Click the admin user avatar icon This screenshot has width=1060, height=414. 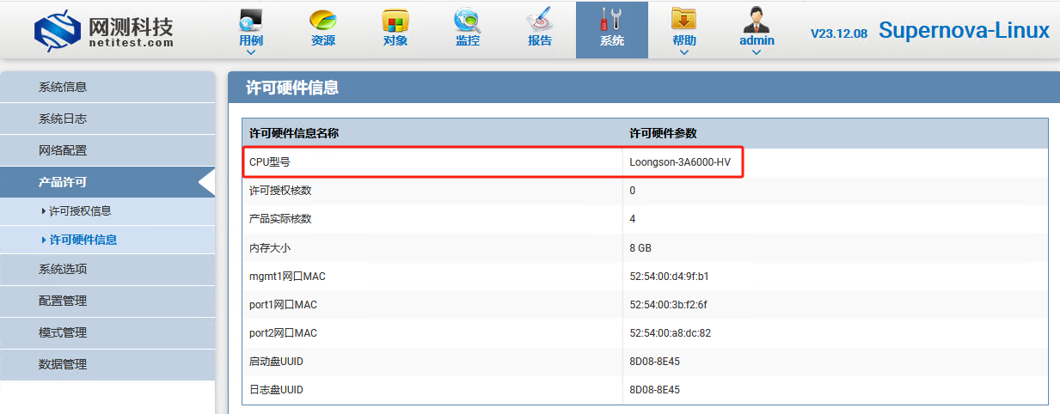tap(757, 19)
